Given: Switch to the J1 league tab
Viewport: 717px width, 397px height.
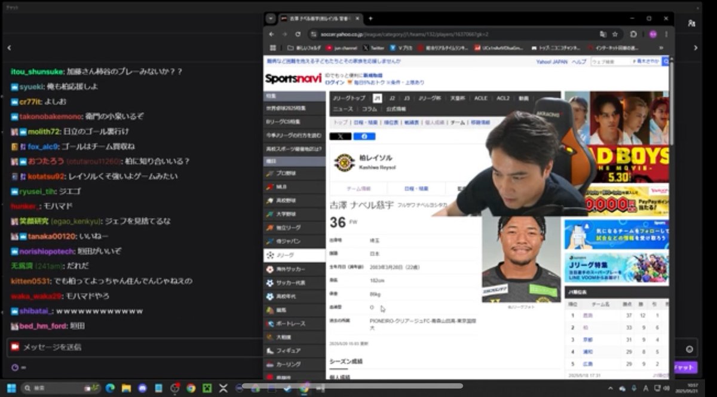Looking at the screenshot, I should [377, 97].
